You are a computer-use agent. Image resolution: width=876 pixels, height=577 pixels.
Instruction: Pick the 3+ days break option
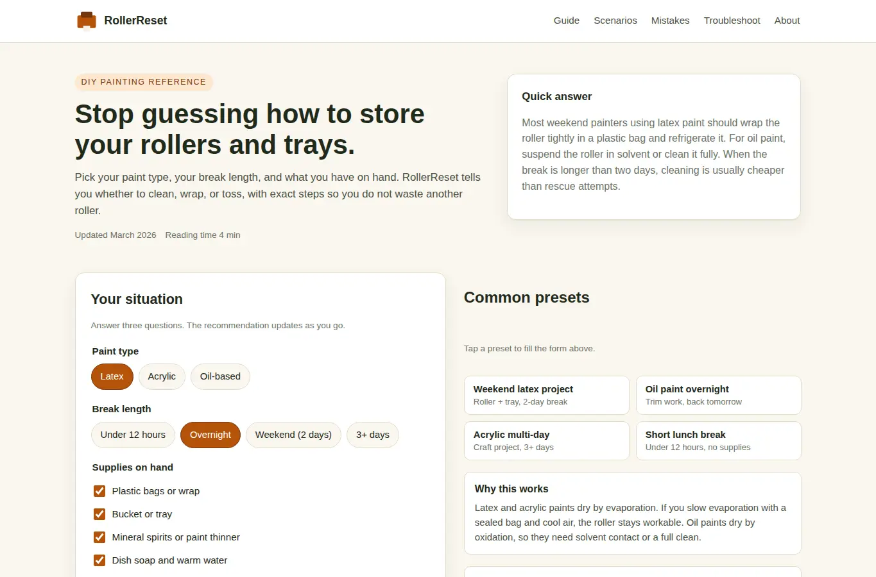pyautogui.click(x=373, y=435)
